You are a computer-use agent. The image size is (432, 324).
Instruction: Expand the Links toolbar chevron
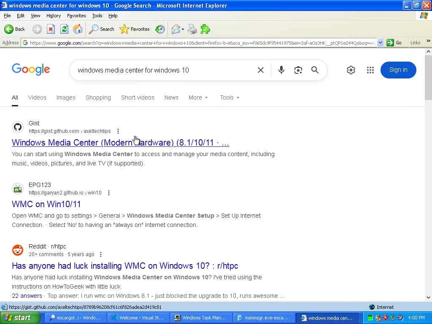point(429,41)
